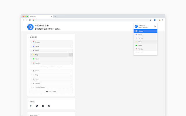186x116 pixels.
Task: Reload the page
Action: pyautogui.click(x=30, y=20)
